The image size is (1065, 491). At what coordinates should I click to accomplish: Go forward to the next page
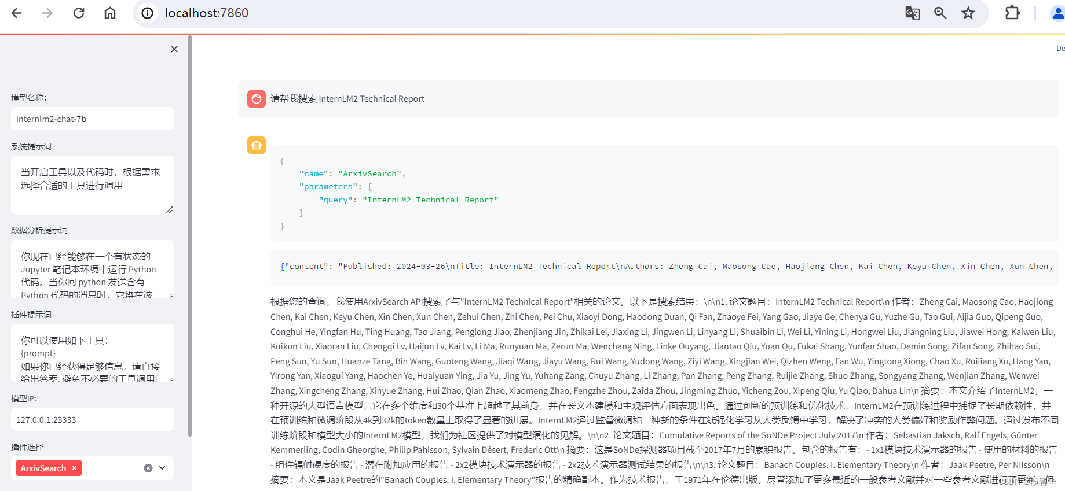click(47, 13)
